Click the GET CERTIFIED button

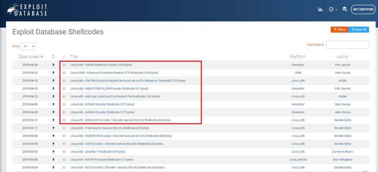pyautogui.click(x=363, y=9)
